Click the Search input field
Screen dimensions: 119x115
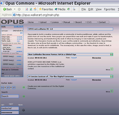(x=10, y=96)
